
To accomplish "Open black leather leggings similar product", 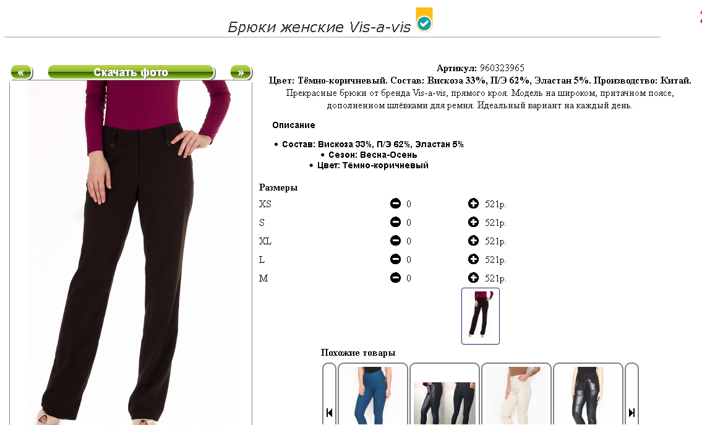I will click(588, 394).
